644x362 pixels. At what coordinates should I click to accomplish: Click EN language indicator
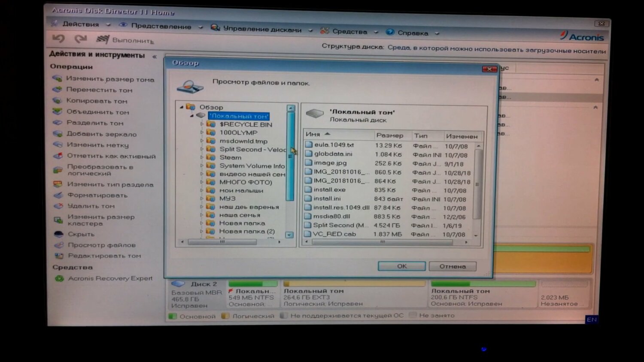click(x=592, y=320)
